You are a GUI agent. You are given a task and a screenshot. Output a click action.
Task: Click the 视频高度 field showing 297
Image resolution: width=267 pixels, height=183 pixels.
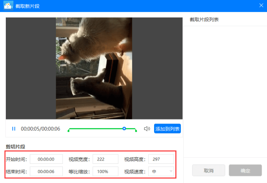pyautogui.click(x=161, y=159)
